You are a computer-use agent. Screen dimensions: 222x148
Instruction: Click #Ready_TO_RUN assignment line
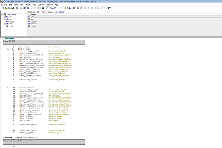click(x=26, y=132)
